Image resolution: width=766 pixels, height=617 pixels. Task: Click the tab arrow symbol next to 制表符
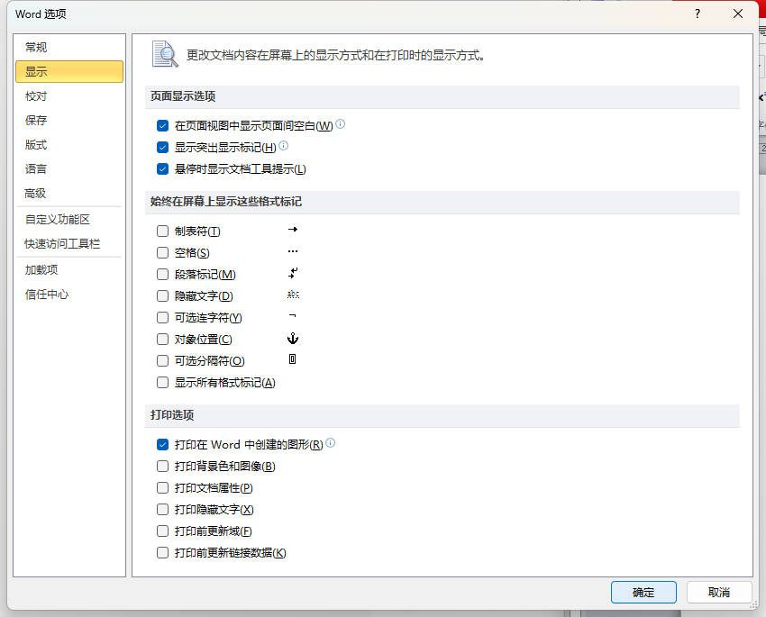click(x=293, y=230)
